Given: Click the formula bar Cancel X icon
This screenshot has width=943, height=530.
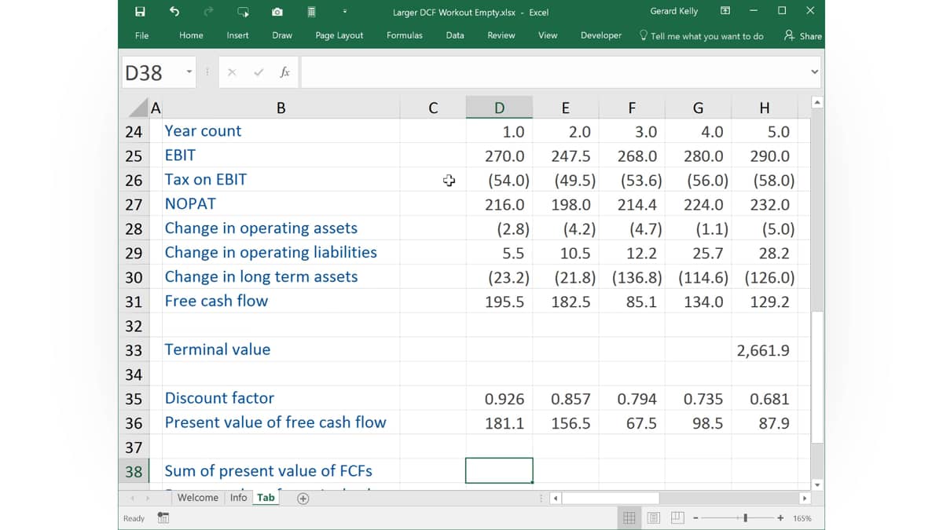Looking at the screenshot, I should click(x=232, y=72).
